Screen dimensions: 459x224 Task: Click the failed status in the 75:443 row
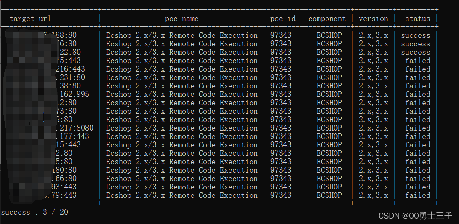(418, 61)
